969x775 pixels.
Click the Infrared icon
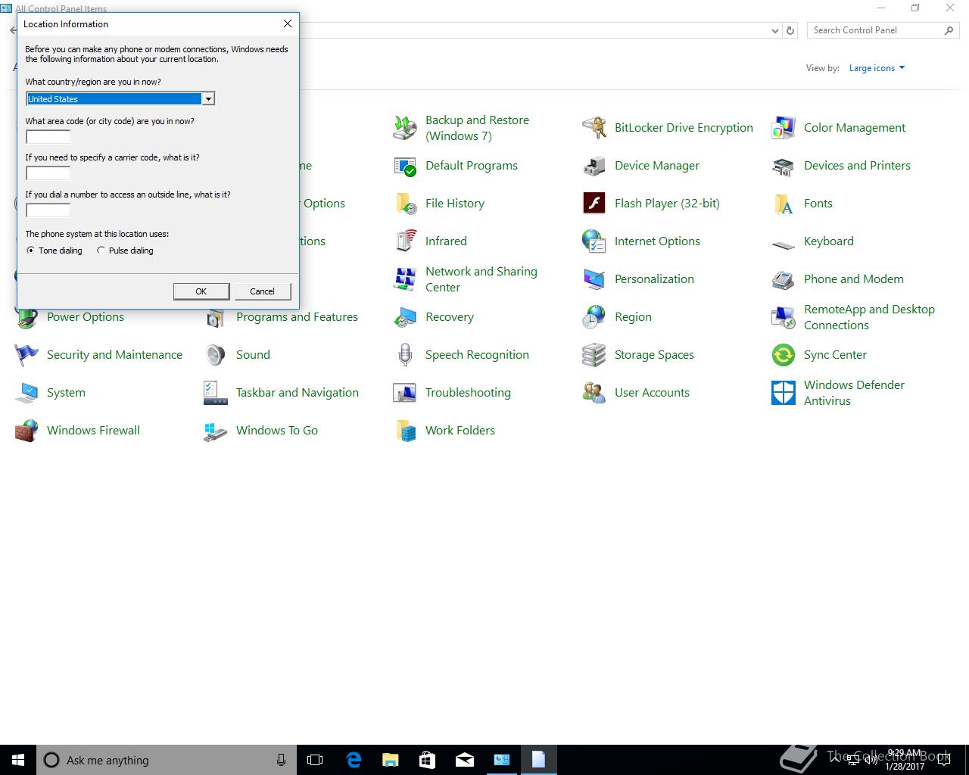click(405, 241)
